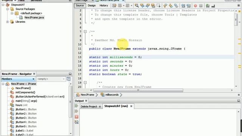The width and height of the screenshot is (242, 136).
Task: Click Shift Line Left icon
Action: coord(183,6)
